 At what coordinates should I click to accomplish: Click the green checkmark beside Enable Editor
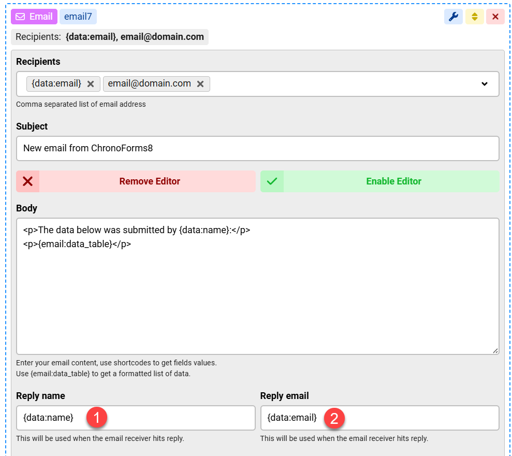pyautogui.click(x=272, y=181)
